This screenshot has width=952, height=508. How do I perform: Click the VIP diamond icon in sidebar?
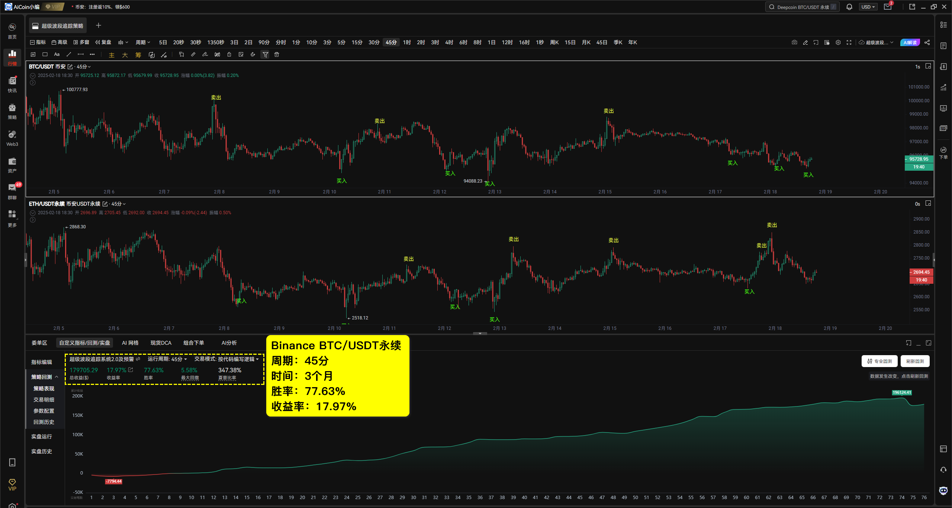pyautogui.click(x=12, y=485)
